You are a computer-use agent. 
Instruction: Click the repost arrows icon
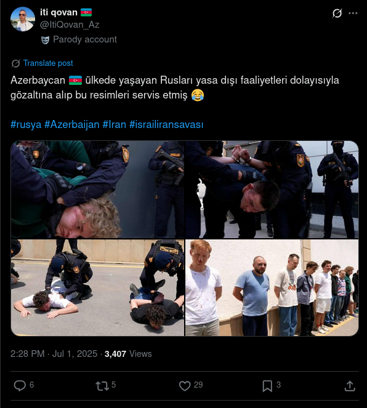(102, 386)
